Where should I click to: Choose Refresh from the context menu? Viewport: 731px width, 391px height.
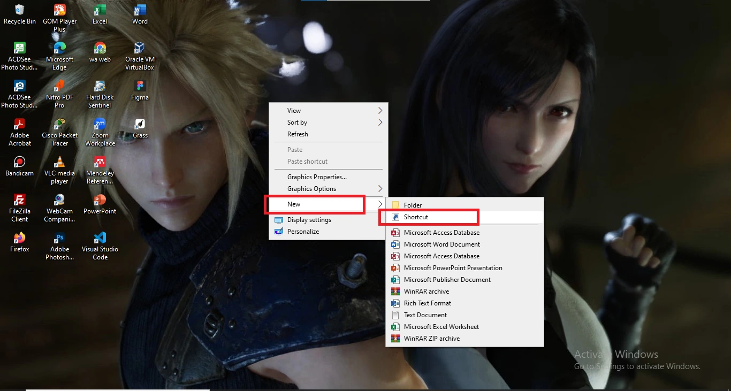[329, 134]
